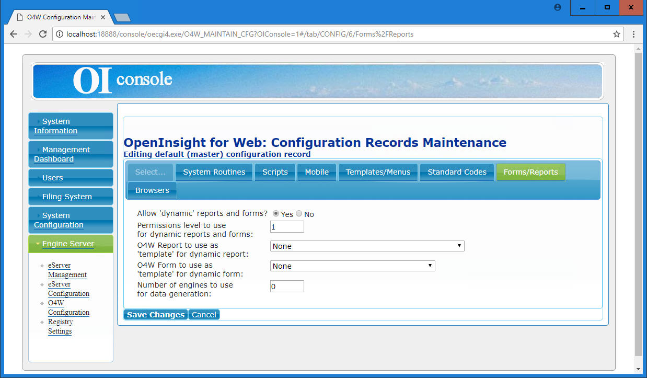The width and height of the screenshot is (647, 378).
Task: Click the browser address bar
Action: point(337,34)
